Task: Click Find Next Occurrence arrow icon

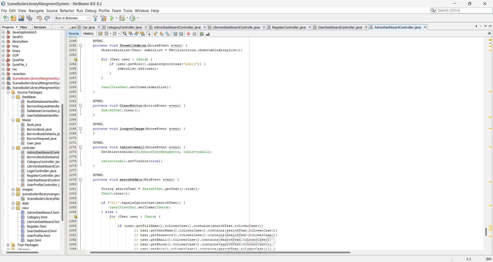Action: [x=137, y=34]
